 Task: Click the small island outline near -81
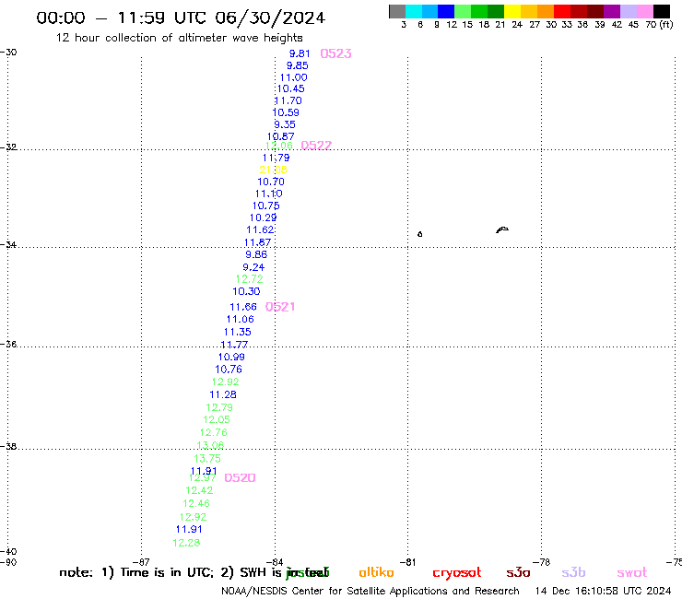419,234
